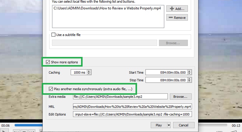Click the Stop Time input field

pos(166,80)
